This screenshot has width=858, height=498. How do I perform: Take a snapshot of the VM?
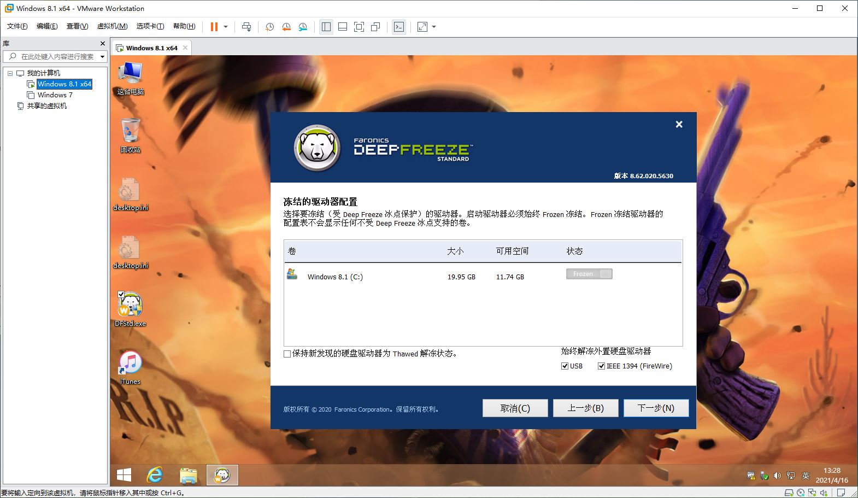pos(269,27)
